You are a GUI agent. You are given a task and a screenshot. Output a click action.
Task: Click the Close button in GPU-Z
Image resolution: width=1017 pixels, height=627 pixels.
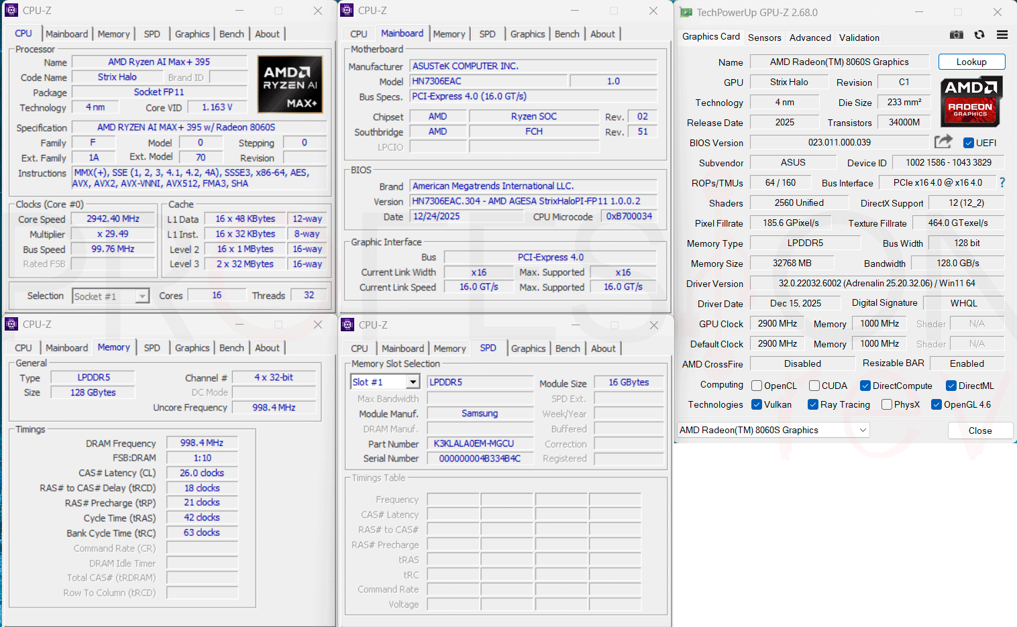980,431
